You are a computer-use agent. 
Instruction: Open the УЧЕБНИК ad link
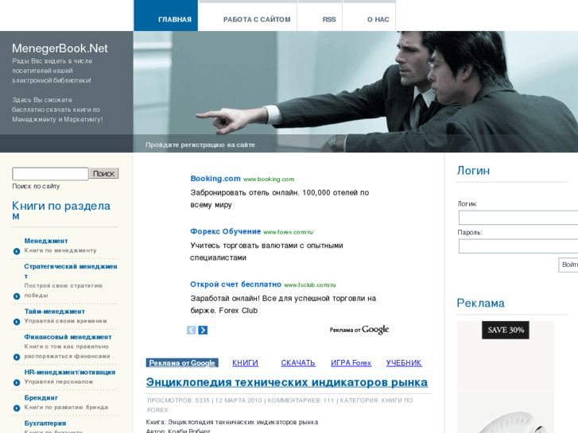click(404, 363)
